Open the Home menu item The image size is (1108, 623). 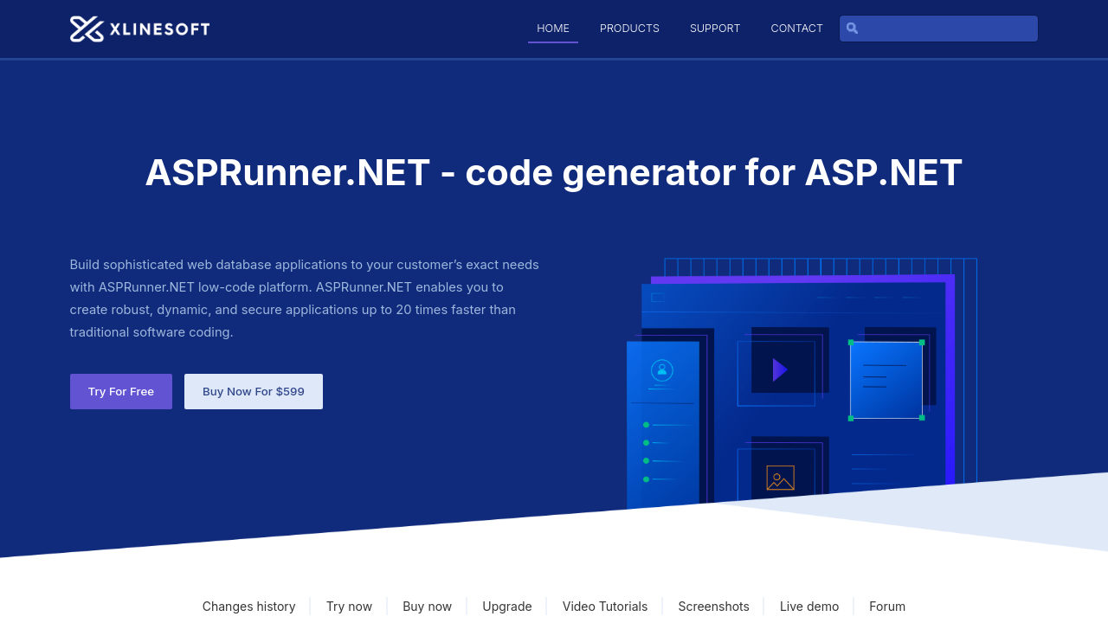tap(553, 29)
